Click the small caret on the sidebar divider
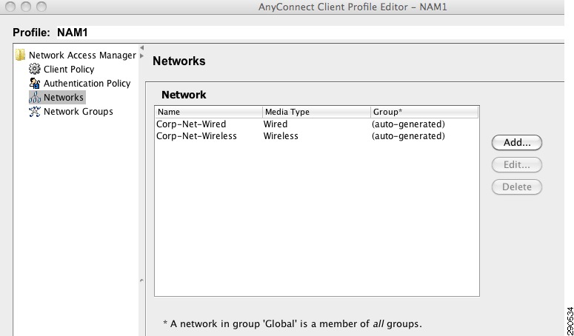574x336 pixels. click(141, 280)
